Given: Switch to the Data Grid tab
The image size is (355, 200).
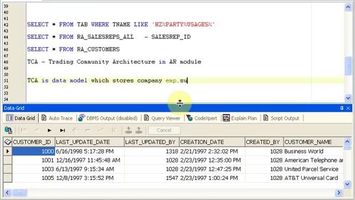Looking at the screenshot, I should [x=21, y=118].
